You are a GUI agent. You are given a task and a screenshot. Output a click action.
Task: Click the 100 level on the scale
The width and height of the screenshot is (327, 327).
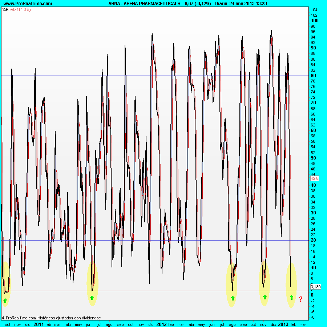[x=315, y=21]
